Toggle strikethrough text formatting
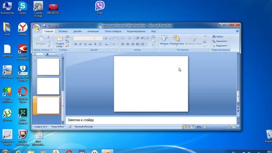Viewport: 272px width, 153px height. click(90, 44)
